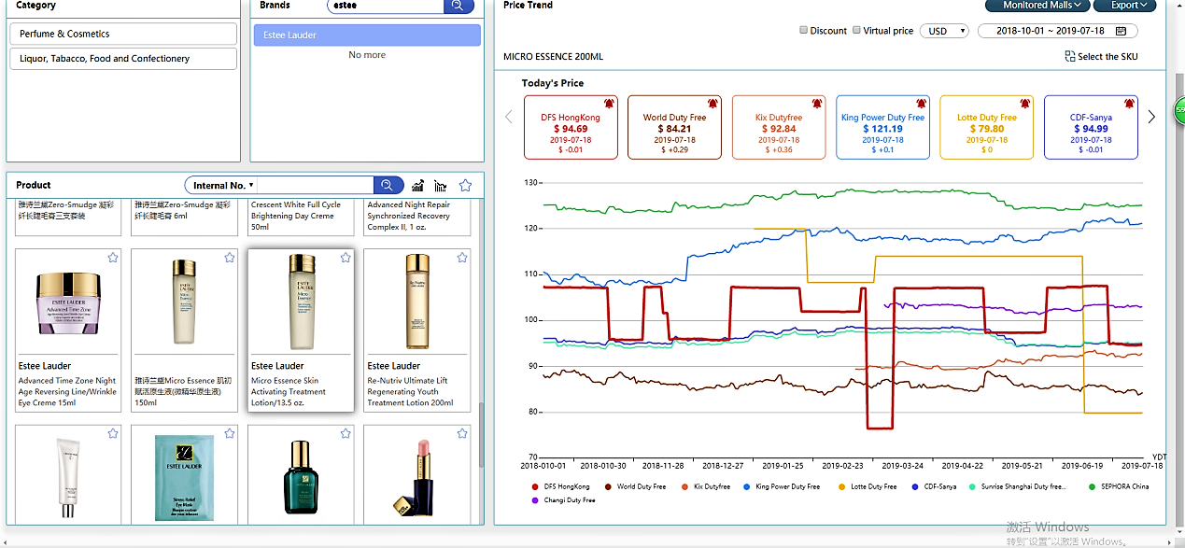
Task: Toggle Kix Dutyfree series in chart legend
Action: pyautogui.click(x=705, y=486)
